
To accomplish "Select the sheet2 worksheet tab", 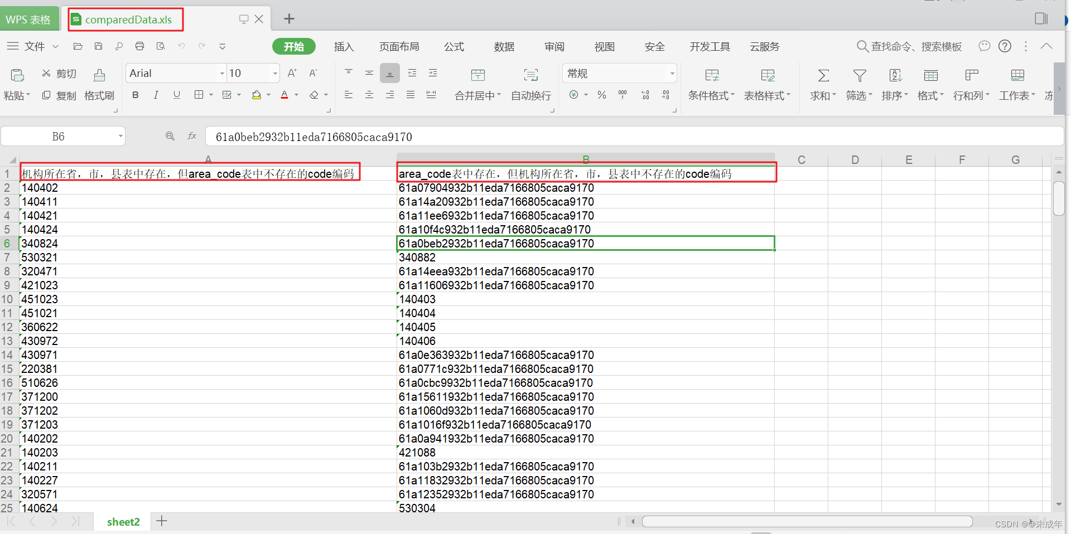I will 123,522.
